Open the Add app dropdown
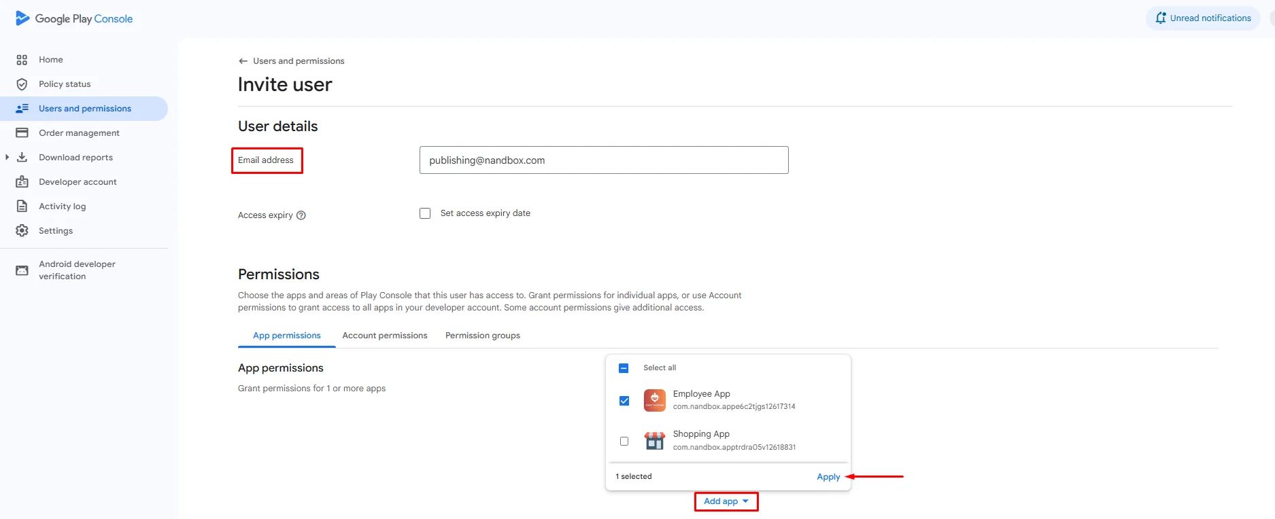This screenshot has height=519, width=1275. pos(726,501)
